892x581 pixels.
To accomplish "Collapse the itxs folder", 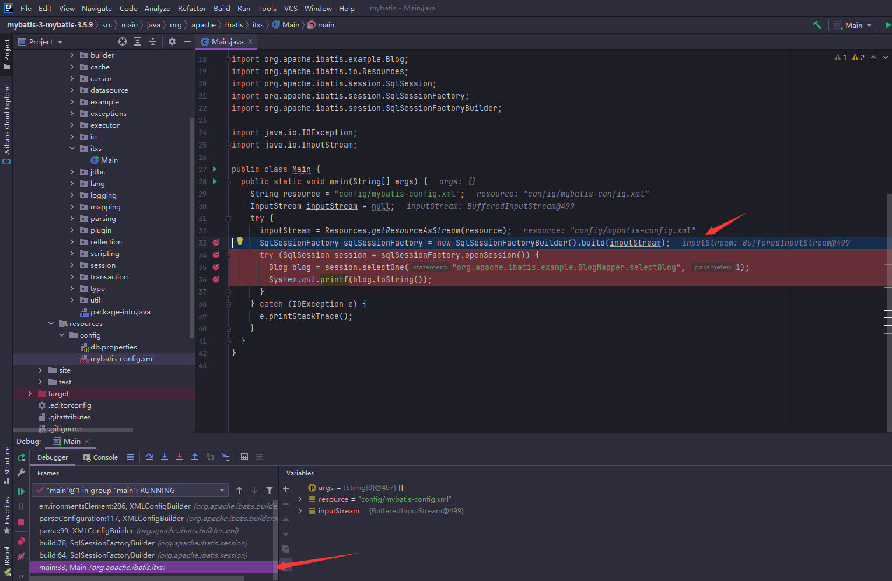I will [x=72, y=148].
